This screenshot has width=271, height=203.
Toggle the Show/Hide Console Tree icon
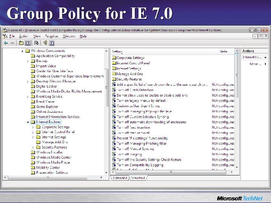tap(28, 43)
